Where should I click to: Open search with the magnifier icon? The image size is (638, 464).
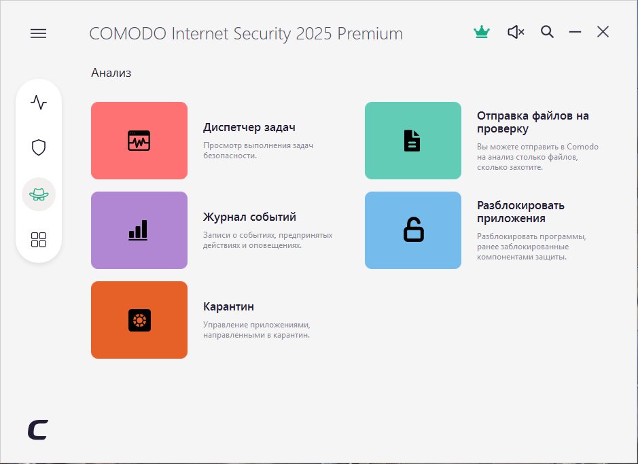point(547,32)
